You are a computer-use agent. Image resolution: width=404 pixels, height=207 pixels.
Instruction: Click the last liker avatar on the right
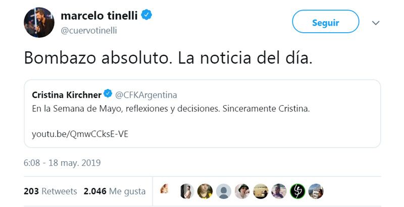coord(316,191)
